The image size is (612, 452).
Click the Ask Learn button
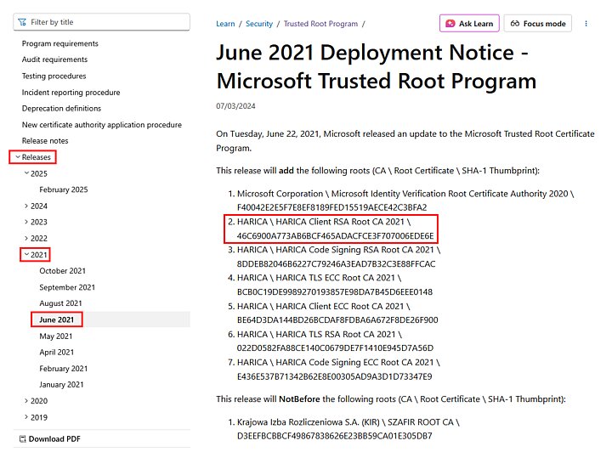click(469, 24)
